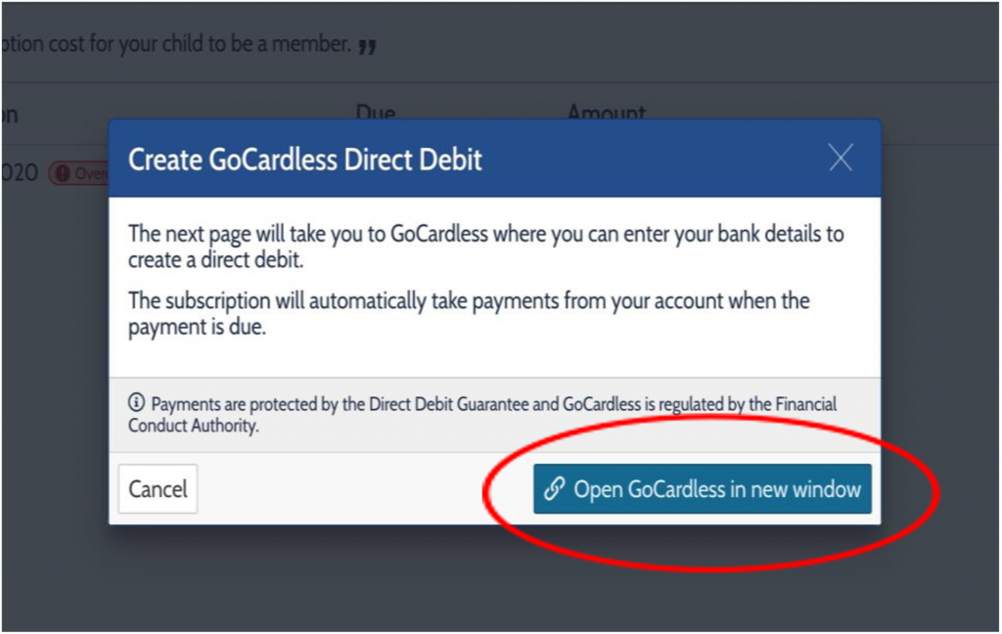Click the Overdue status badge text
The image size is (1002, 634).
[x=91, y=174]
